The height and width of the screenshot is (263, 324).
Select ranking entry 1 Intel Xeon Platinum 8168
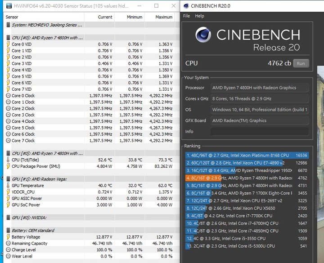(x=247, y=155)
